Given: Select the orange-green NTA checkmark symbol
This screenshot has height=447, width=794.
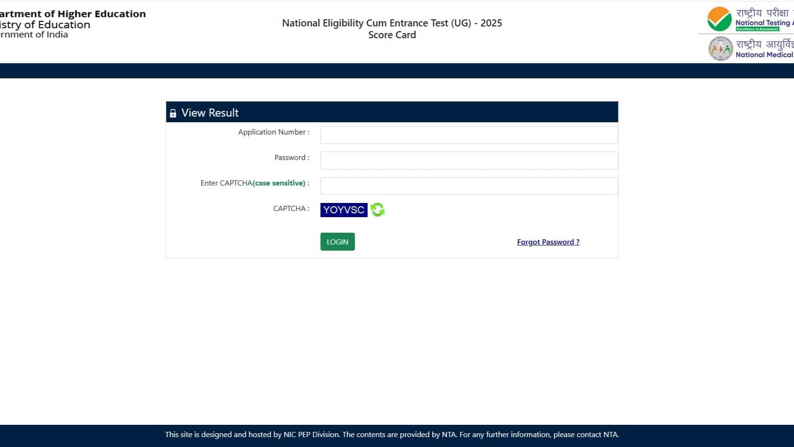Looking at the screenshot, I should click(x=719, y=19).
